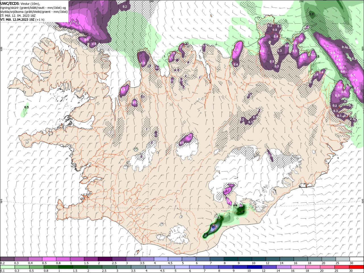The image size is (364, 273).
Task: Click the pale green 0.1 rainfall legend swatch
Action: coord(7,267)
